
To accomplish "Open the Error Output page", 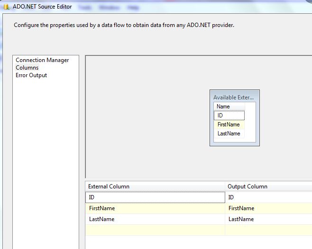I will tap(31, 75).
